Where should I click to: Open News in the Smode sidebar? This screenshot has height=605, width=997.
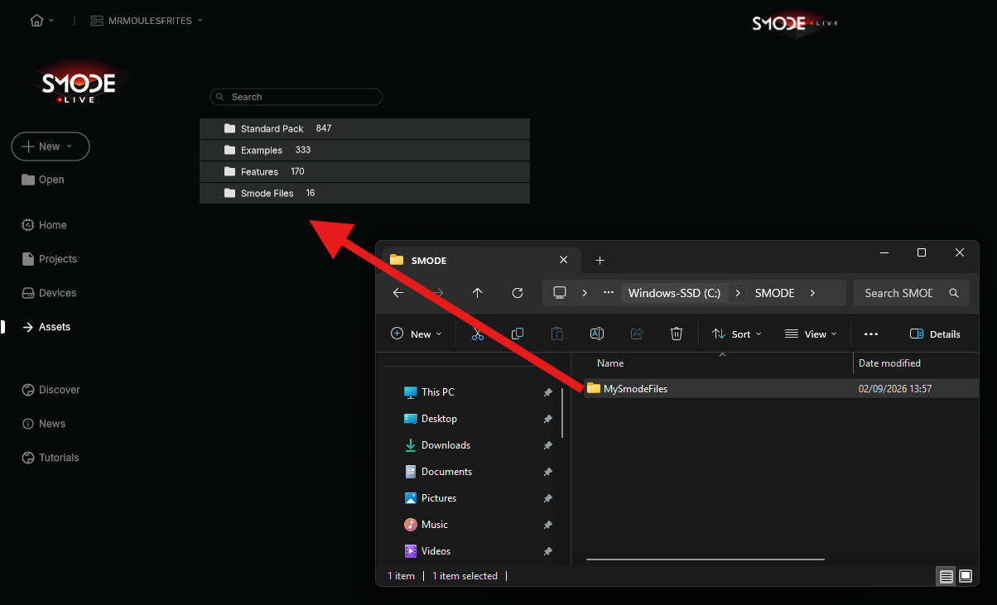pos(43,424)
